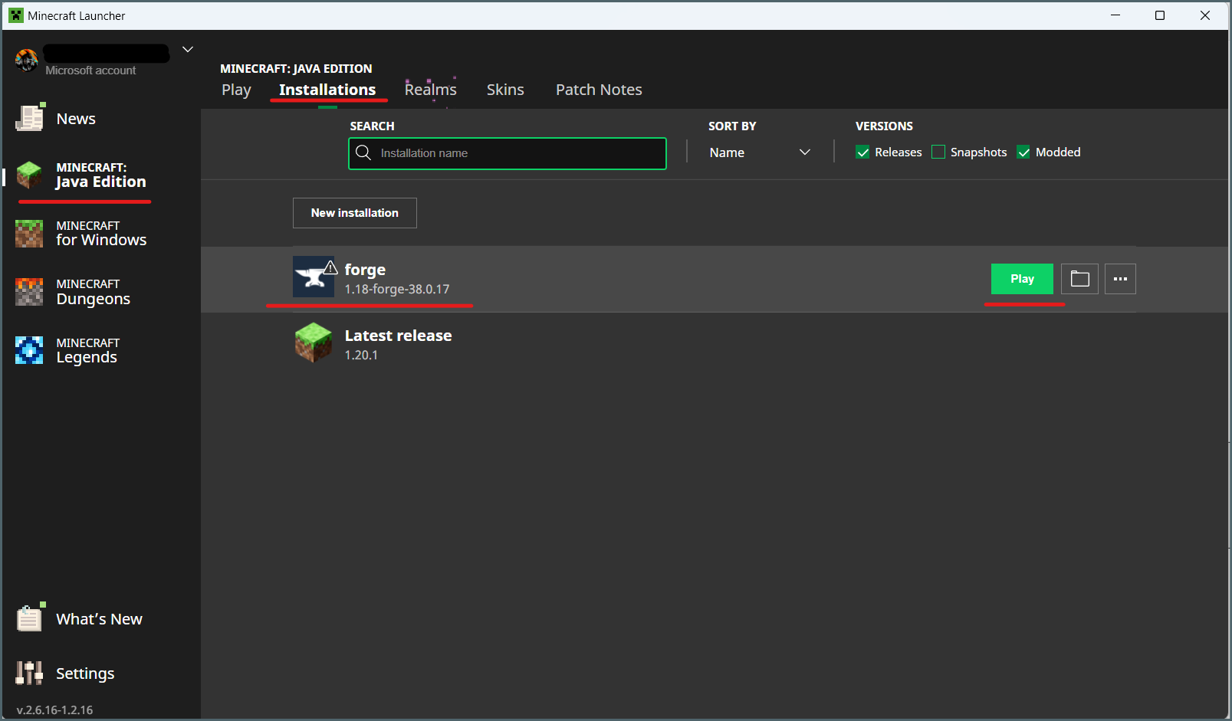Click the Installation name search field
This screenshot has width=1232, height=721.
pos(507,153)
